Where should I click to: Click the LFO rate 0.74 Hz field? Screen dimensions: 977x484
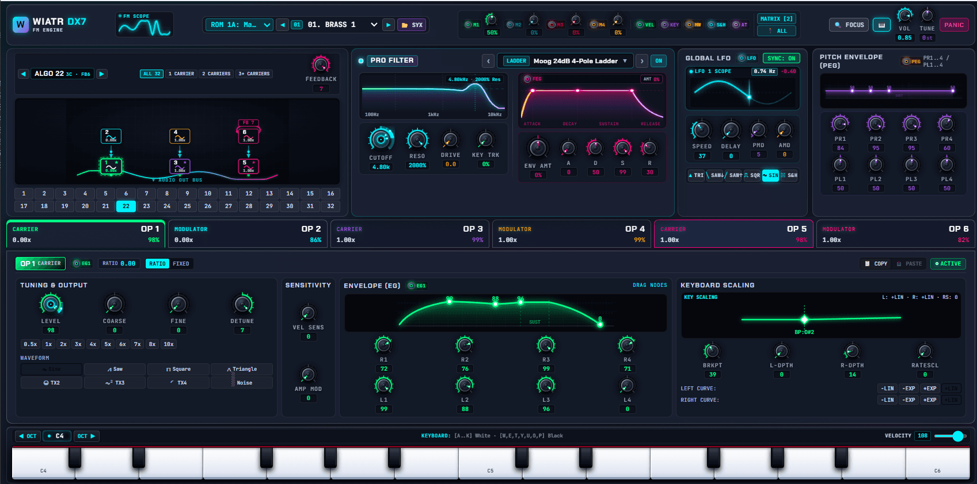[x=765, y=71]
